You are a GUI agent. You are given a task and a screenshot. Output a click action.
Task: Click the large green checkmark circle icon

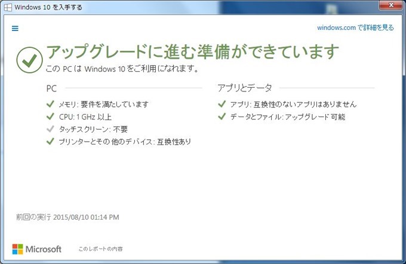point(29,60)
